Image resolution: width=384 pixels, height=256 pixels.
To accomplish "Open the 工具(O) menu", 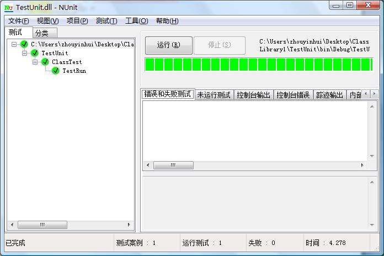I will coord(136,21).
